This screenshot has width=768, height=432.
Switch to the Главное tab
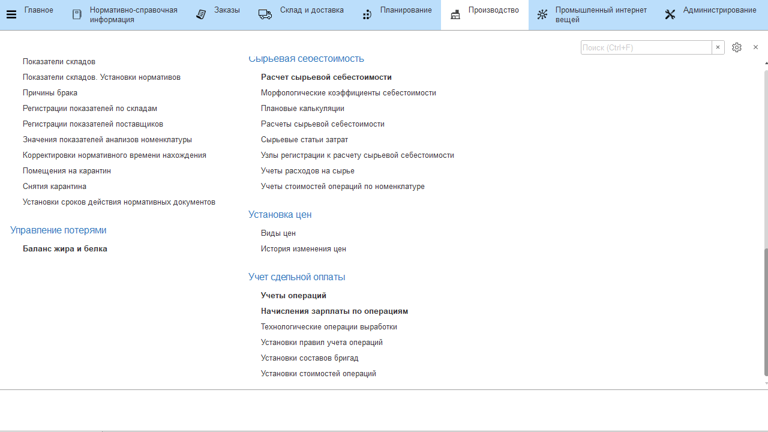39,10
